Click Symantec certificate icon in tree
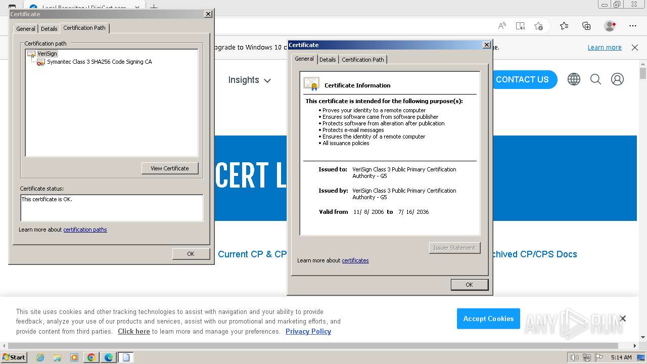This screenshot has height=364, width=647. [41, 62]
